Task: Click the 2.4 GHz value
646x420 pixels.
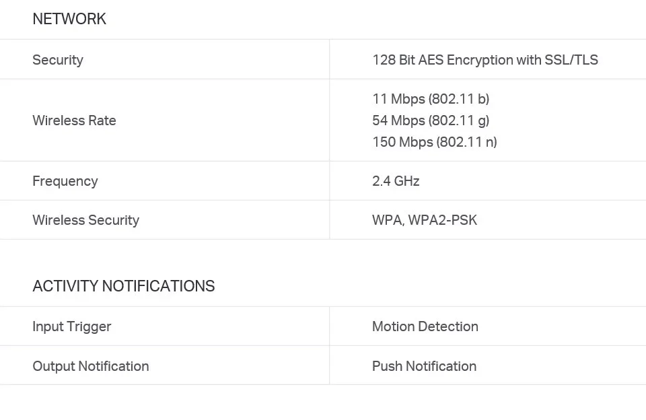Action: [396, 181]
